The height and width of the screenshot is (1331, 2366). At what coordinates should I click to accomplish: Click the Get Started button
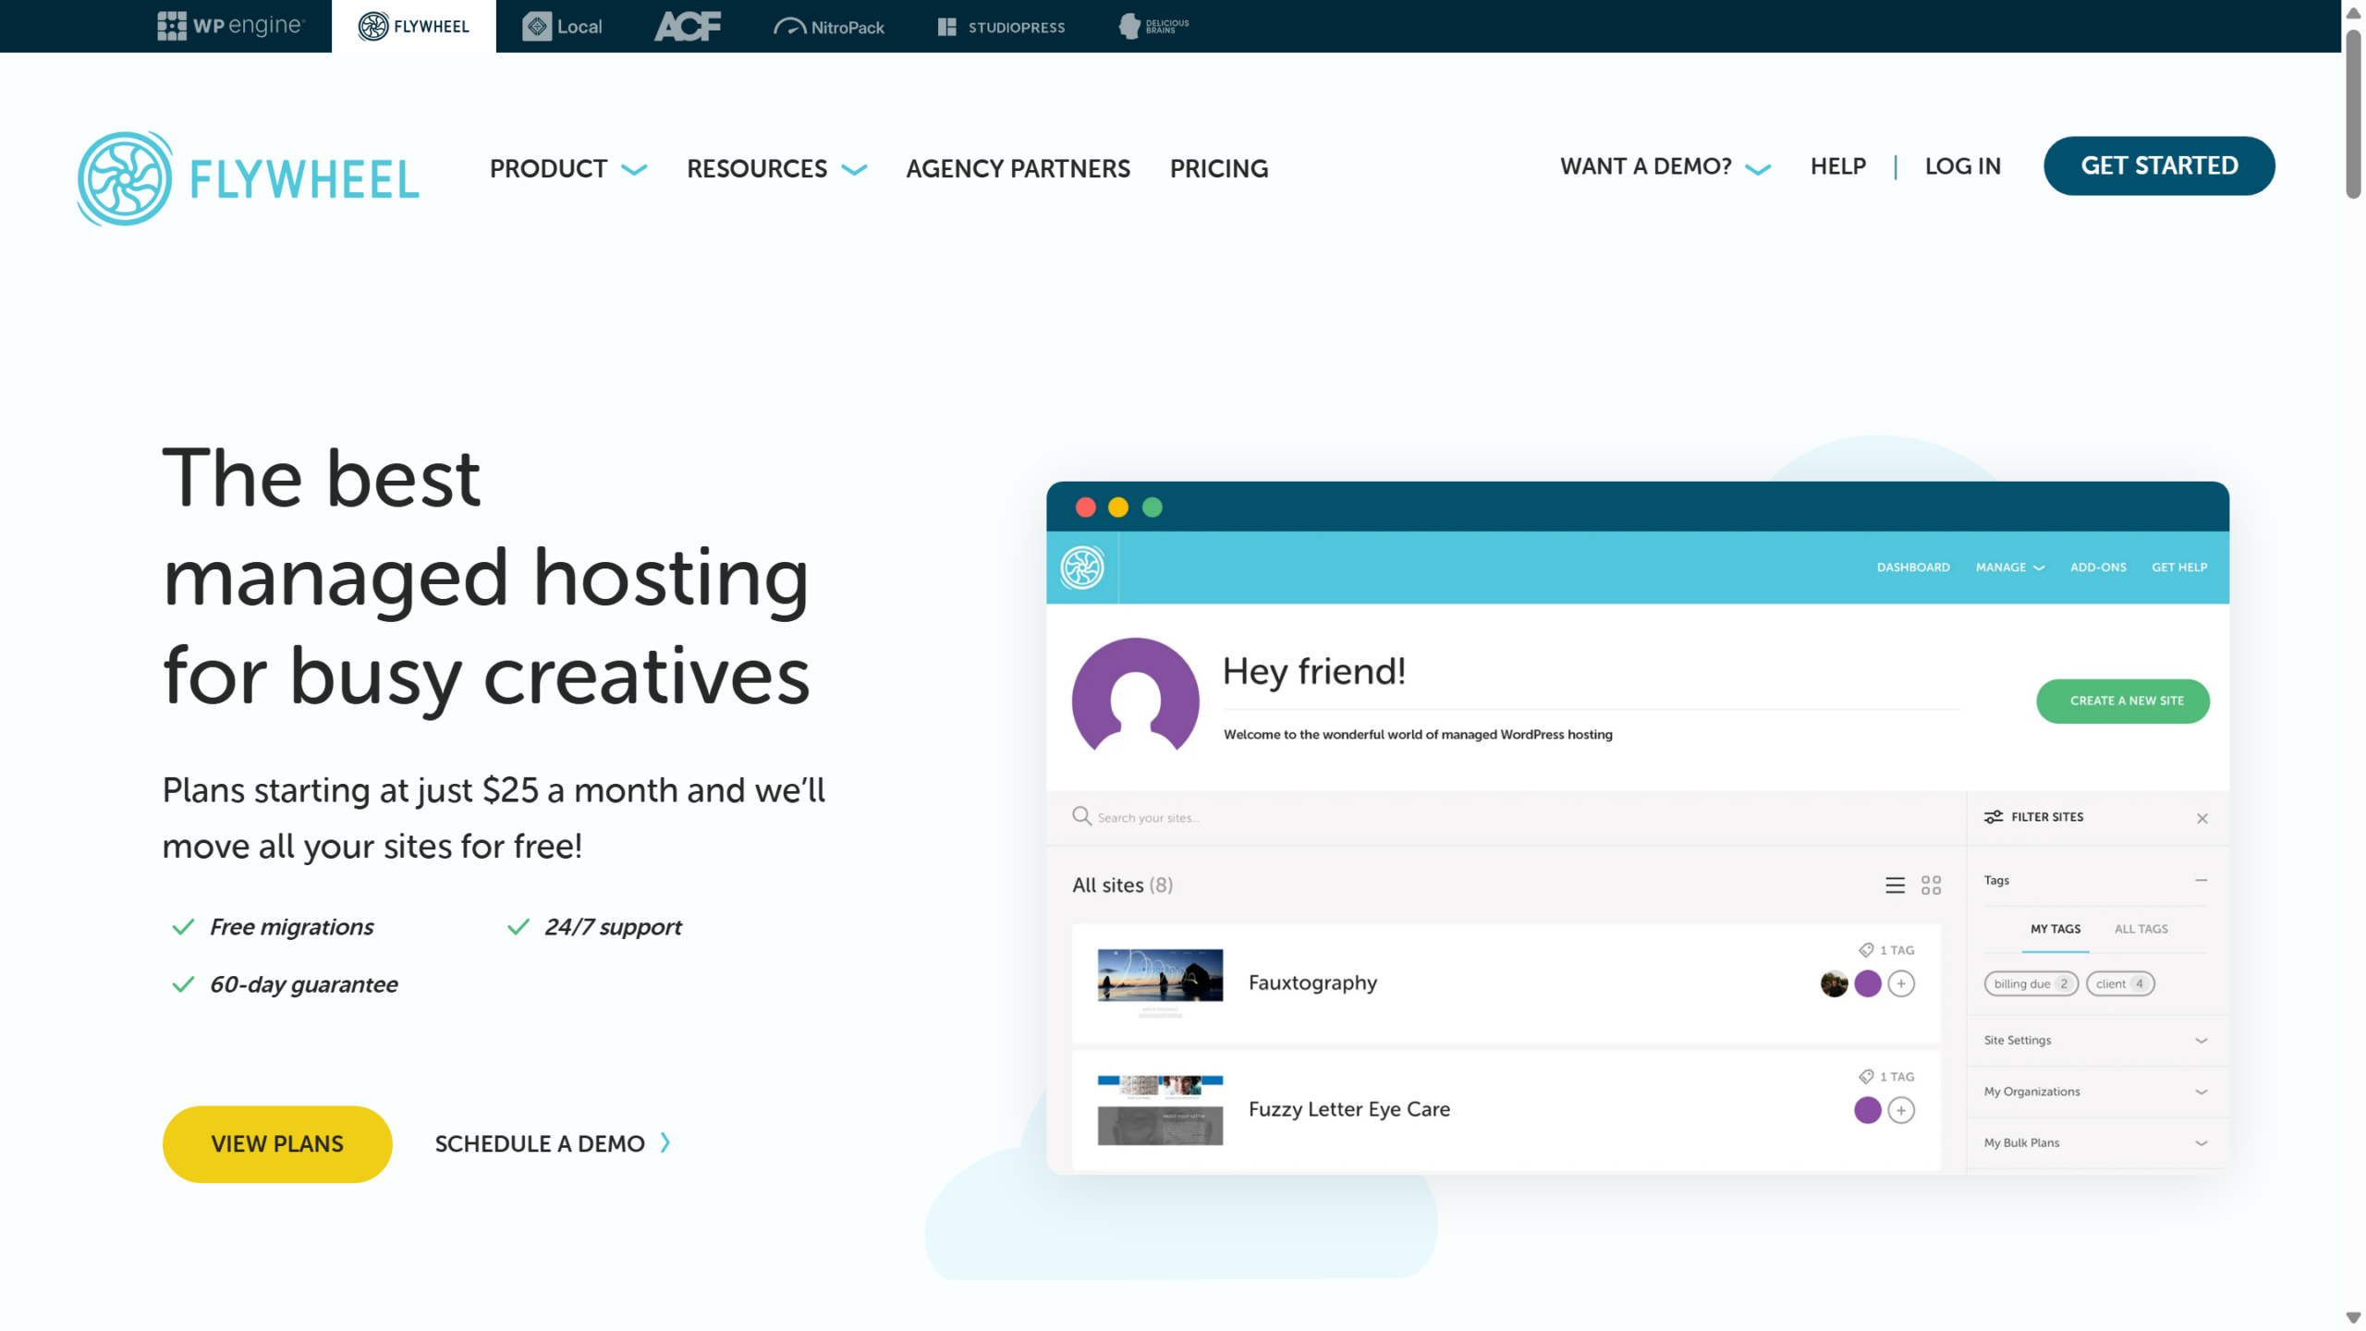[x=2159, y=165]
